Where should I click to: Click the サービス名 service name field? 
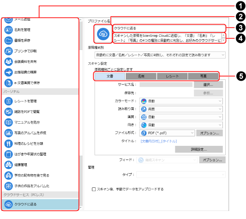pyautogui.click(x=166, y=84)
